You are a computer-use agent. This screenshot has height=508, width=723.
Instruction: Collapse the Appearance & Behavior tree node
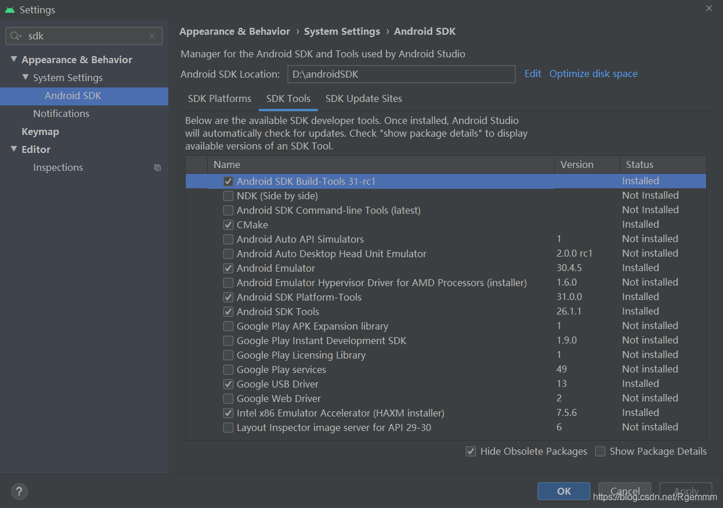coord(14,60)
